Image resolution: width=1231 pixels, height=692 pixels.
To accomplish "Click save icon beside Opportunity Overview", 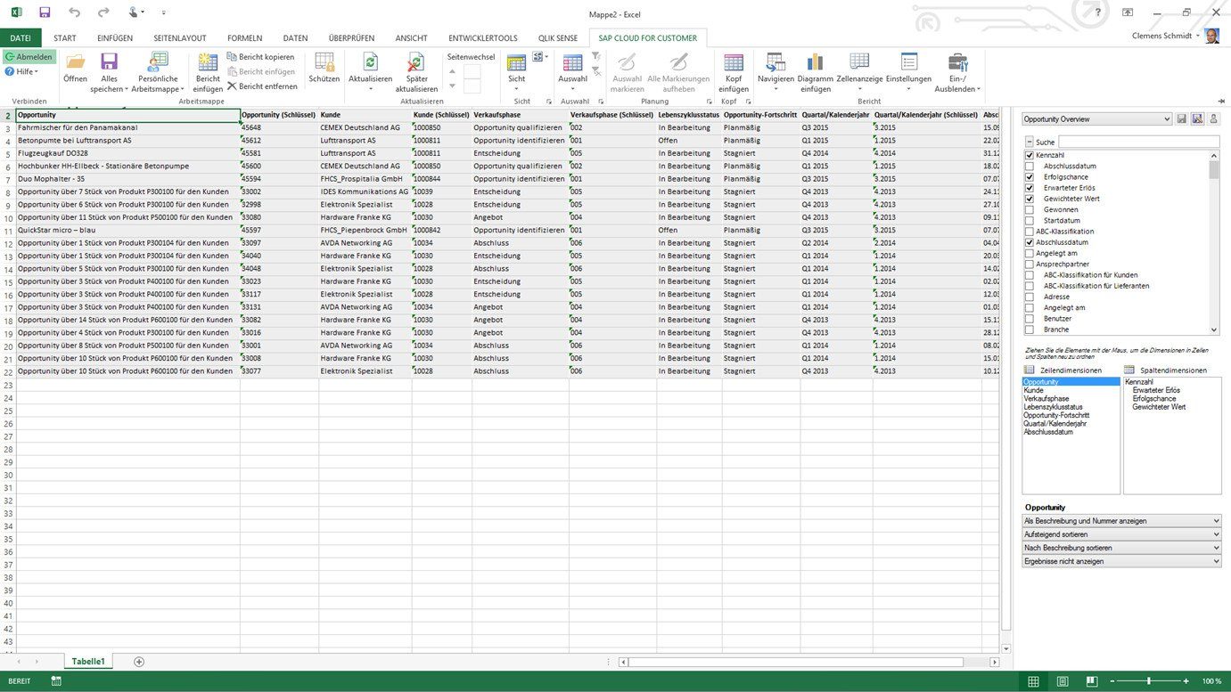I will pos(1182,118).
